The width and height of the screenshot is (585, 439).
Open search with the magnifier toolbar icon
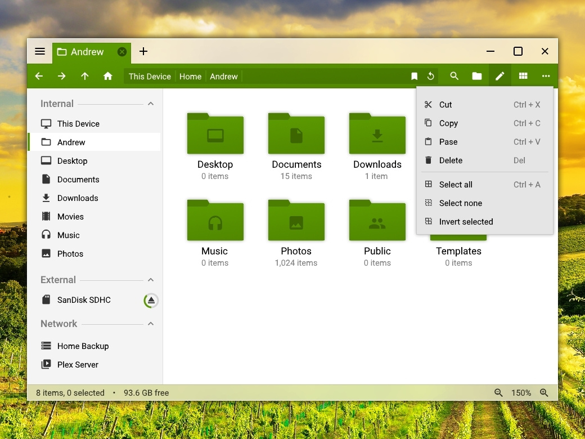454,75
